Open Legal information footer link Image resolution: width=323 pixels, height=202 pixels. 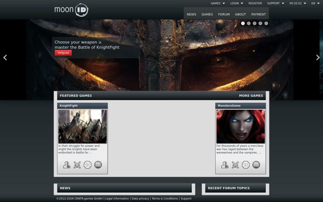117,199
